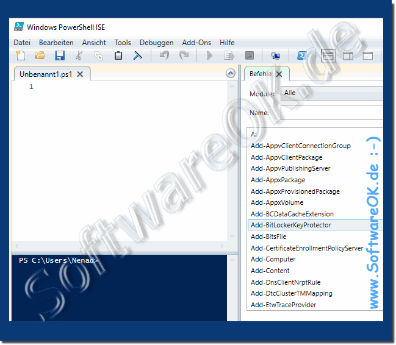
Task: Run script with the play icon
Action: [x=209, y=55]
